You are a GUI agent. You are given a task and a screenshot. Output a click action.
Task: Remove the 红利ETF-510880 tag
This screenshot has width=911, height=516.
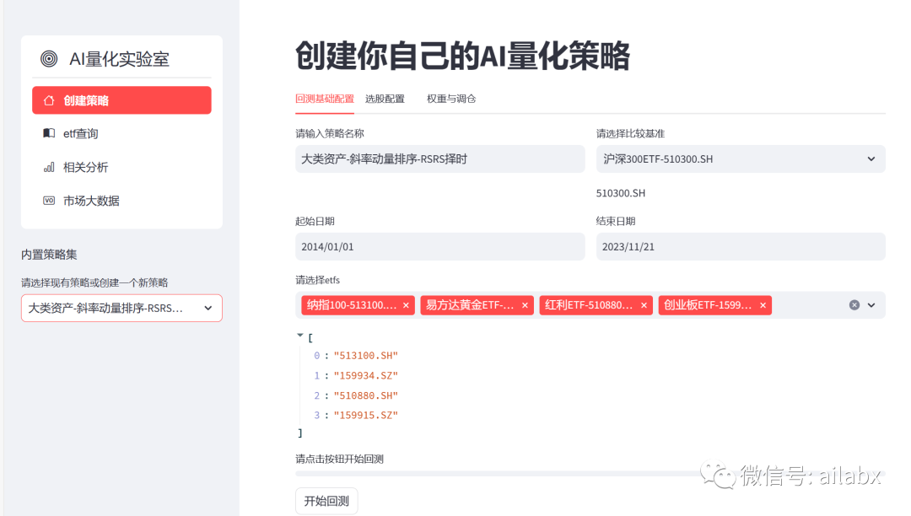[644, 305]
